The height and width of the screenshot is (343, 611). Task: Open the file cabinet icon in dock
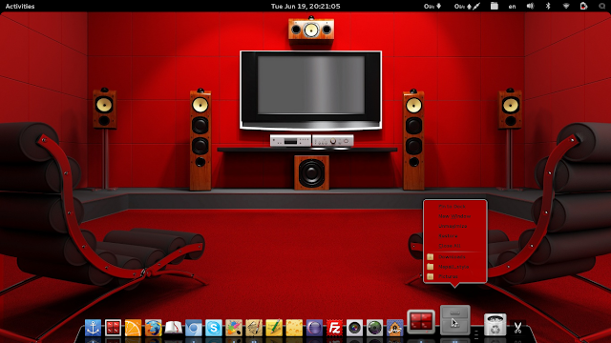click(454, 320)
